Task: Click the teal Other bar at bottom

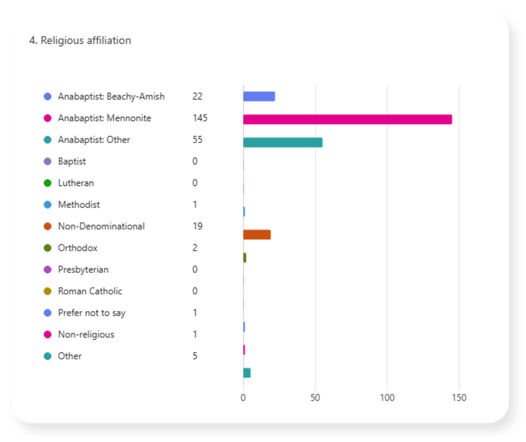Action: [x=247, y=373]
